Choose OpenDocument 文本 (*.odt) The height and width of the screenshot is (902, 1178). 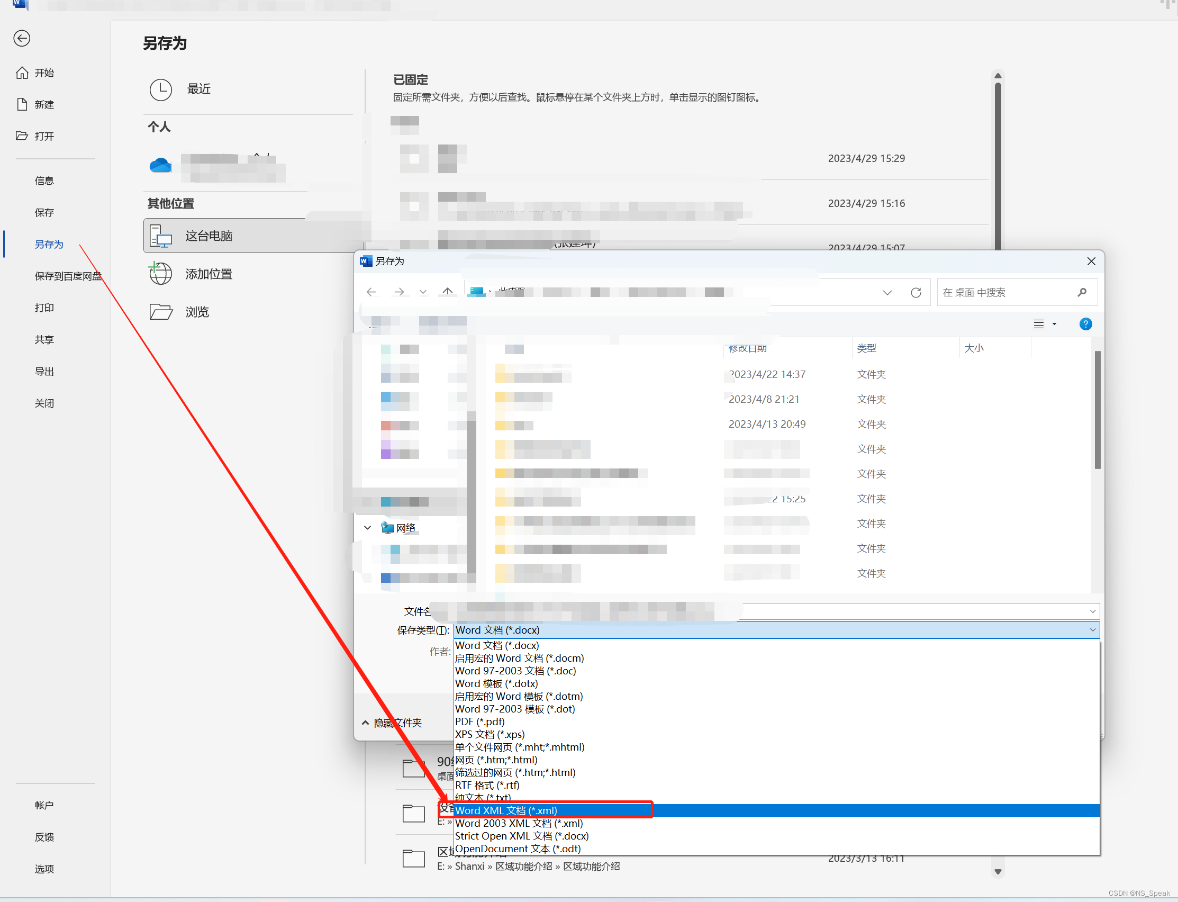point(776,849)
